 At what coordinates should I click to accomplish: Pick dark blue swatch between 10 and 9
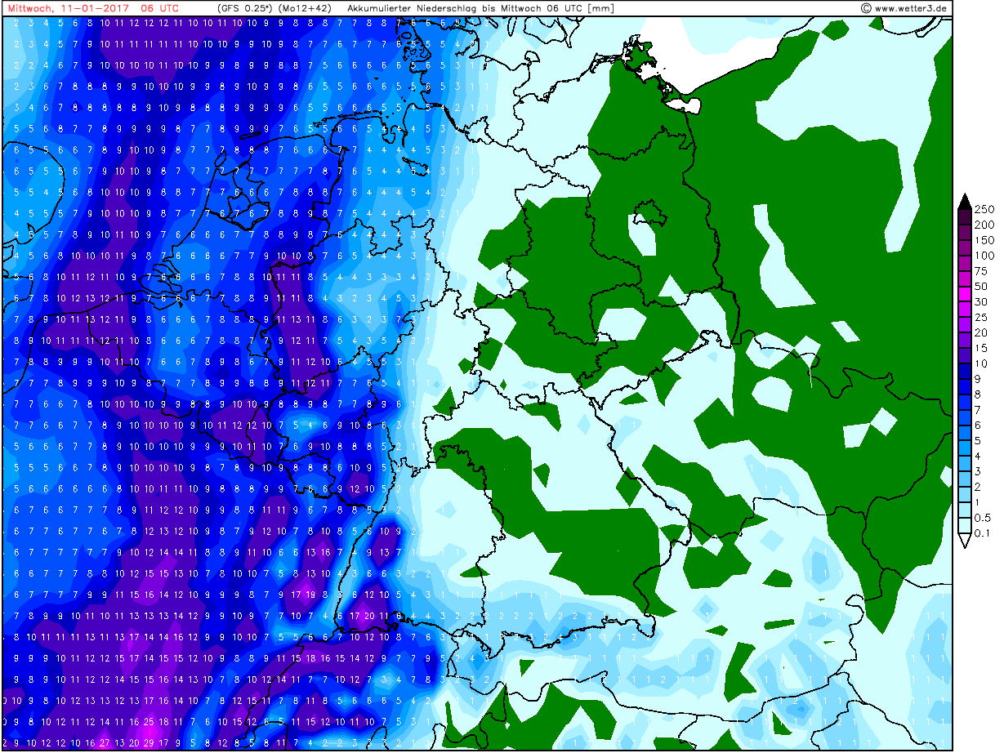coord(964,372)
